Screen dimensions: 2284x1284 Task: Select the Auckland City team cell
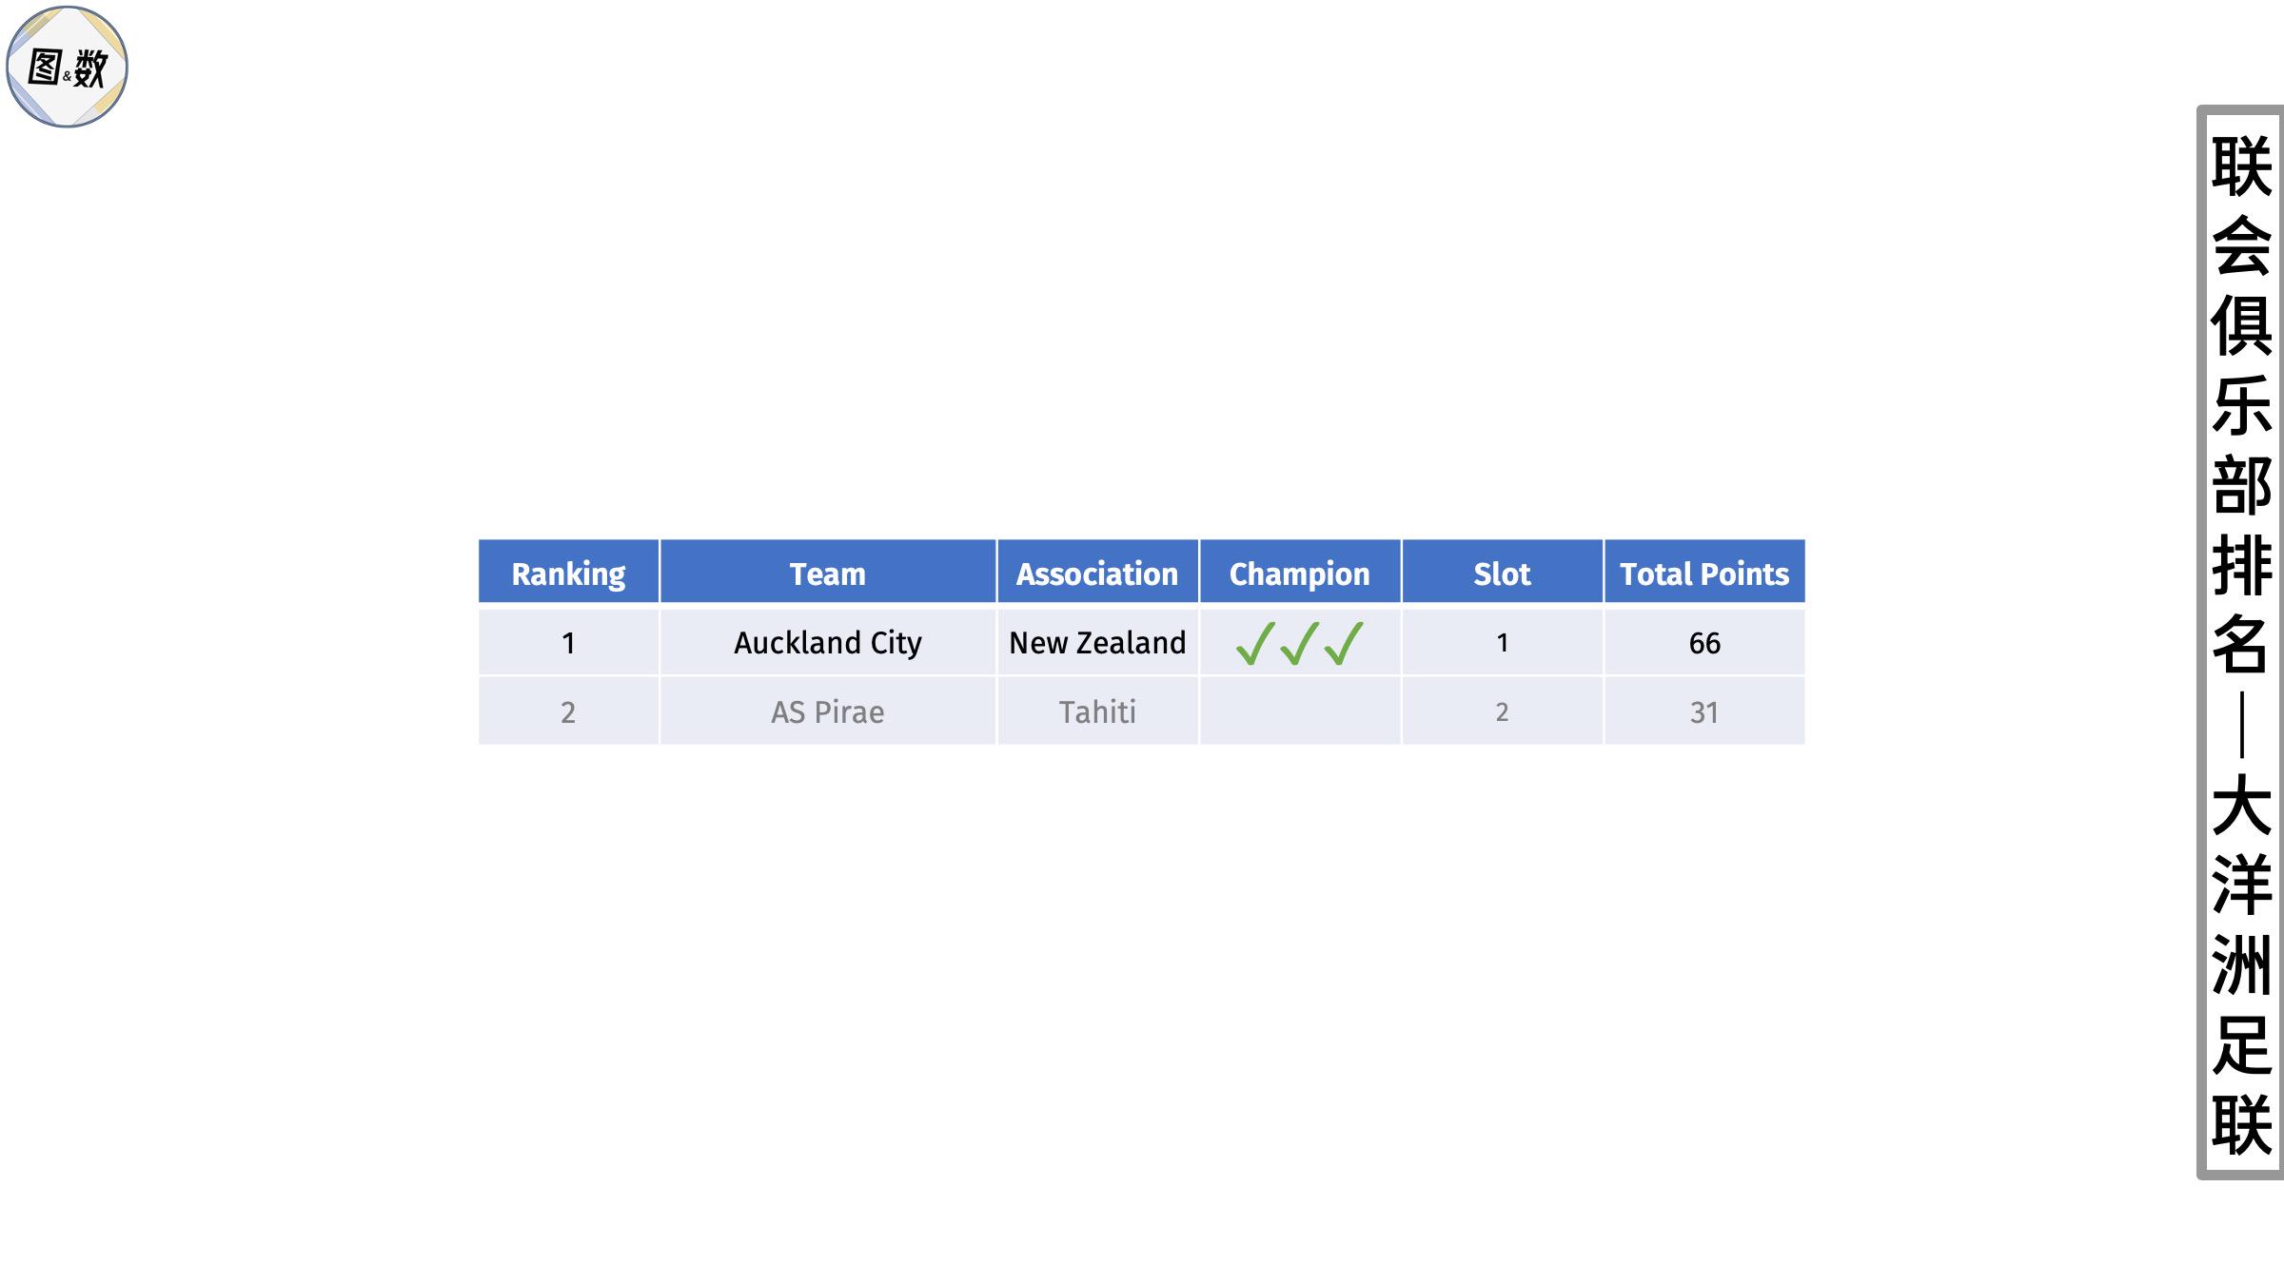(828, 643)
